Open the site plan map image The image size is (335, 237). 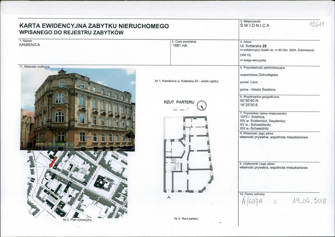coord(77,184)
